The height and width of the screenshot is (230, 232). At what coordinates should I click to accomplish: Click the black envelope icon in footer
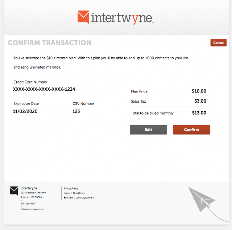(14, 191)
